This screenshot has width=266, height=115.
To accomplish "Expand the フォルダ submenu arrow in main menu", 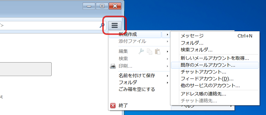I will (168, 82).
